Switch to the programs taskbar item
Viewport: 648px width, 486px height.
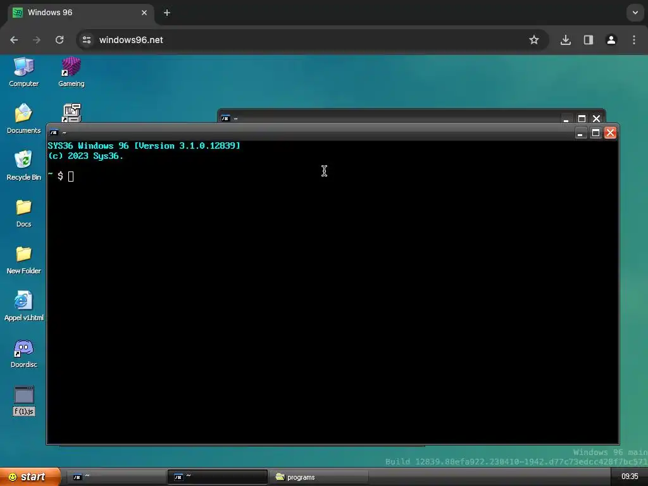[319, 477]
